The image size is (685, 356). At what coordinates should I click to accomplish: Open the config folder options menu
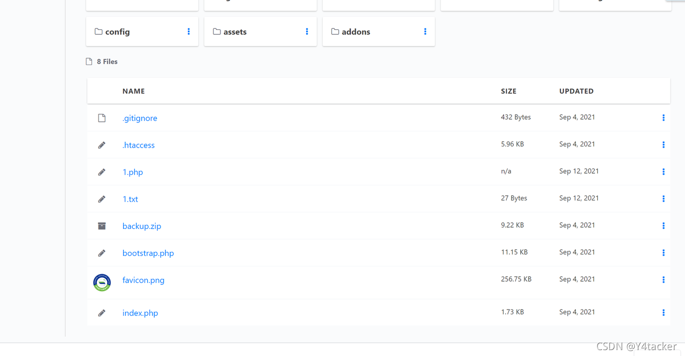(188, 32)
